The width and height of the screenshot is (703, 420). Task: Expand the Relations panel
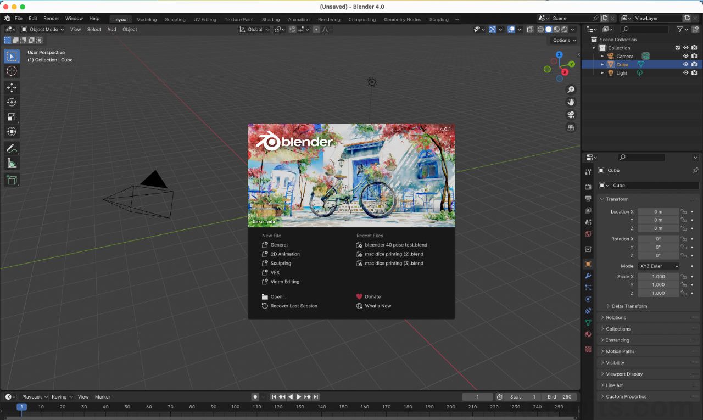pos(648,317)
